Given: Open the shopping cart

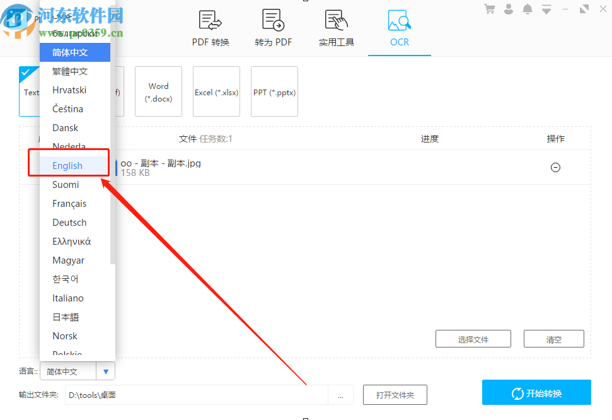Looking at the screenshot, I should [x=490, y=9].
